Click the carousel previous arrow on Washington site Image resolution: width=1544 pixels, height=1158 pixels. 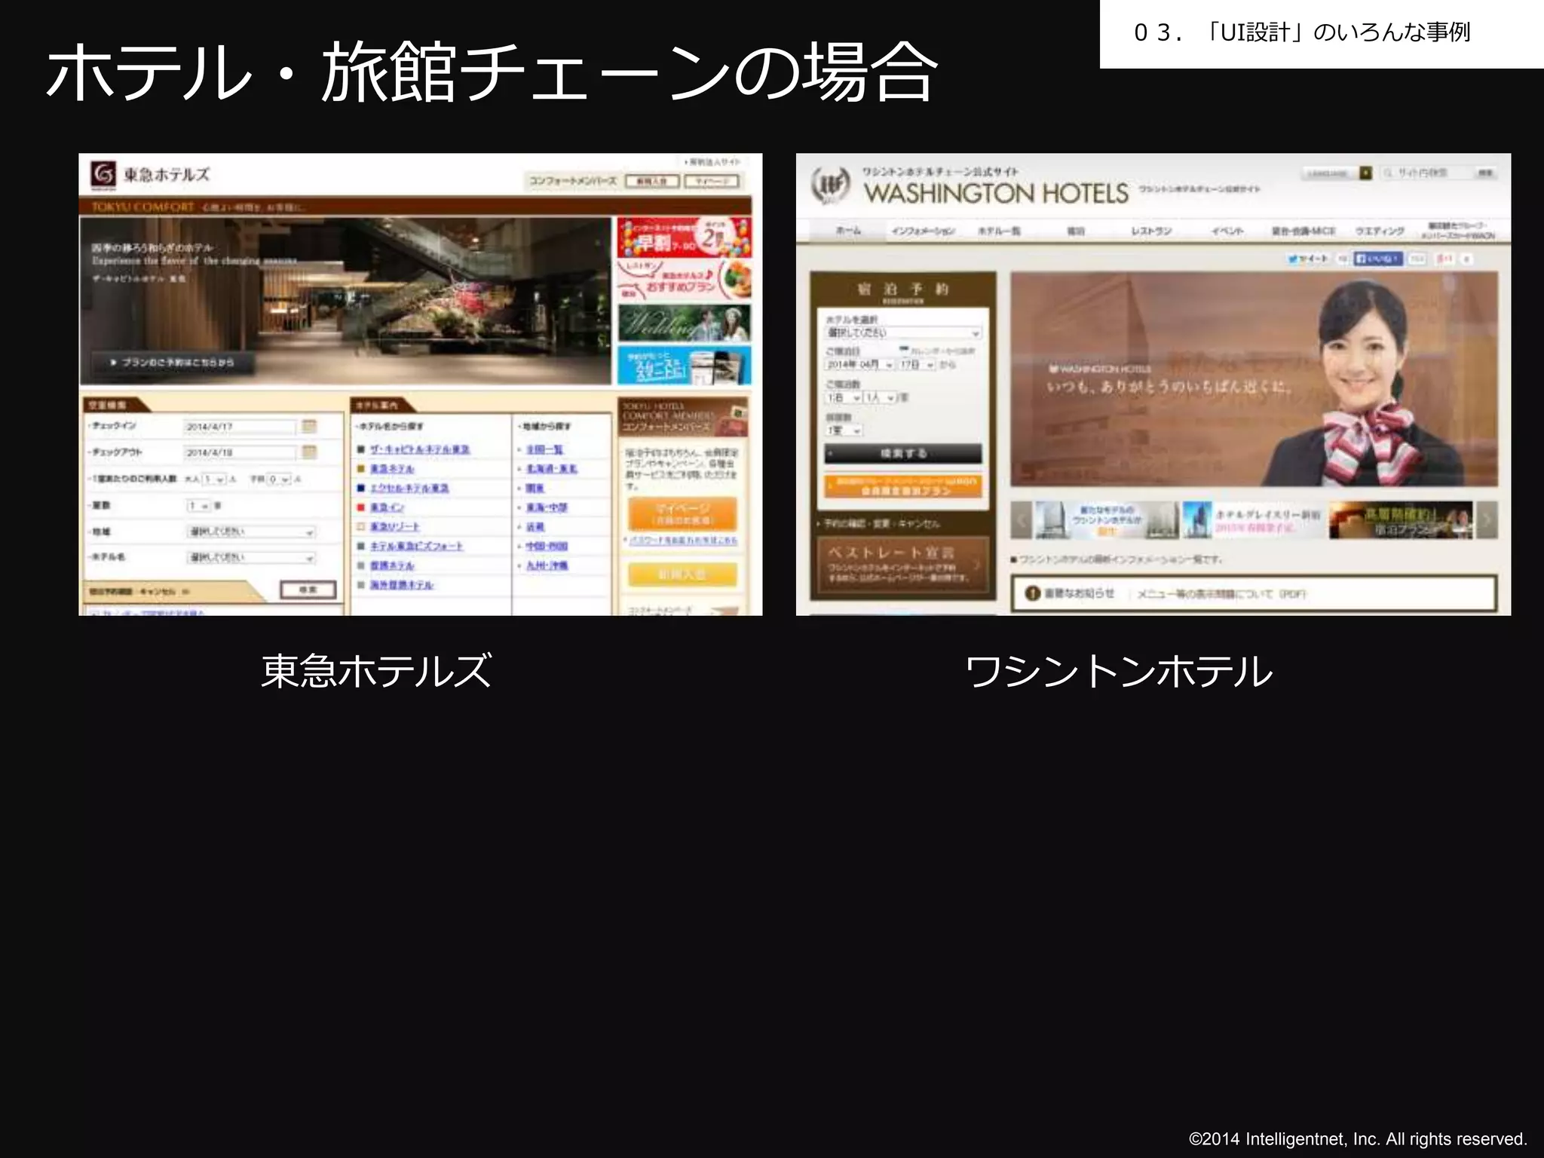(x=1022, y=520)
